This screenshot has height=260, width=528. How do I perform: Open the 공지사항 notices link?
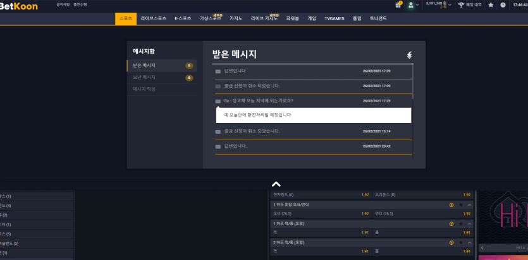(63, 4)
